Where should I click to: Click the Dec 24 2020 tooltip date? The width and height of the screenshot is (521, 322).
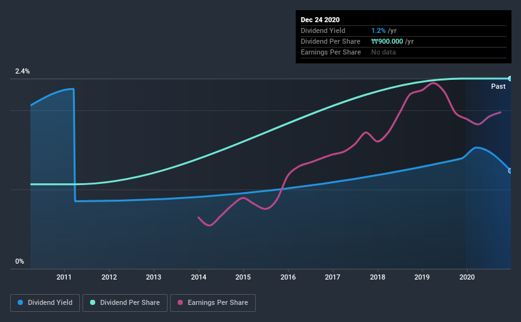coord(320,20)
